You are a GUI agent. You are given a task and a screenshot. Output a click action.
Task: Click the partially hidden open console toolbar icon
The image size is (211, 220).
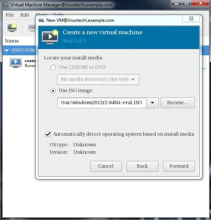point(32,28)
